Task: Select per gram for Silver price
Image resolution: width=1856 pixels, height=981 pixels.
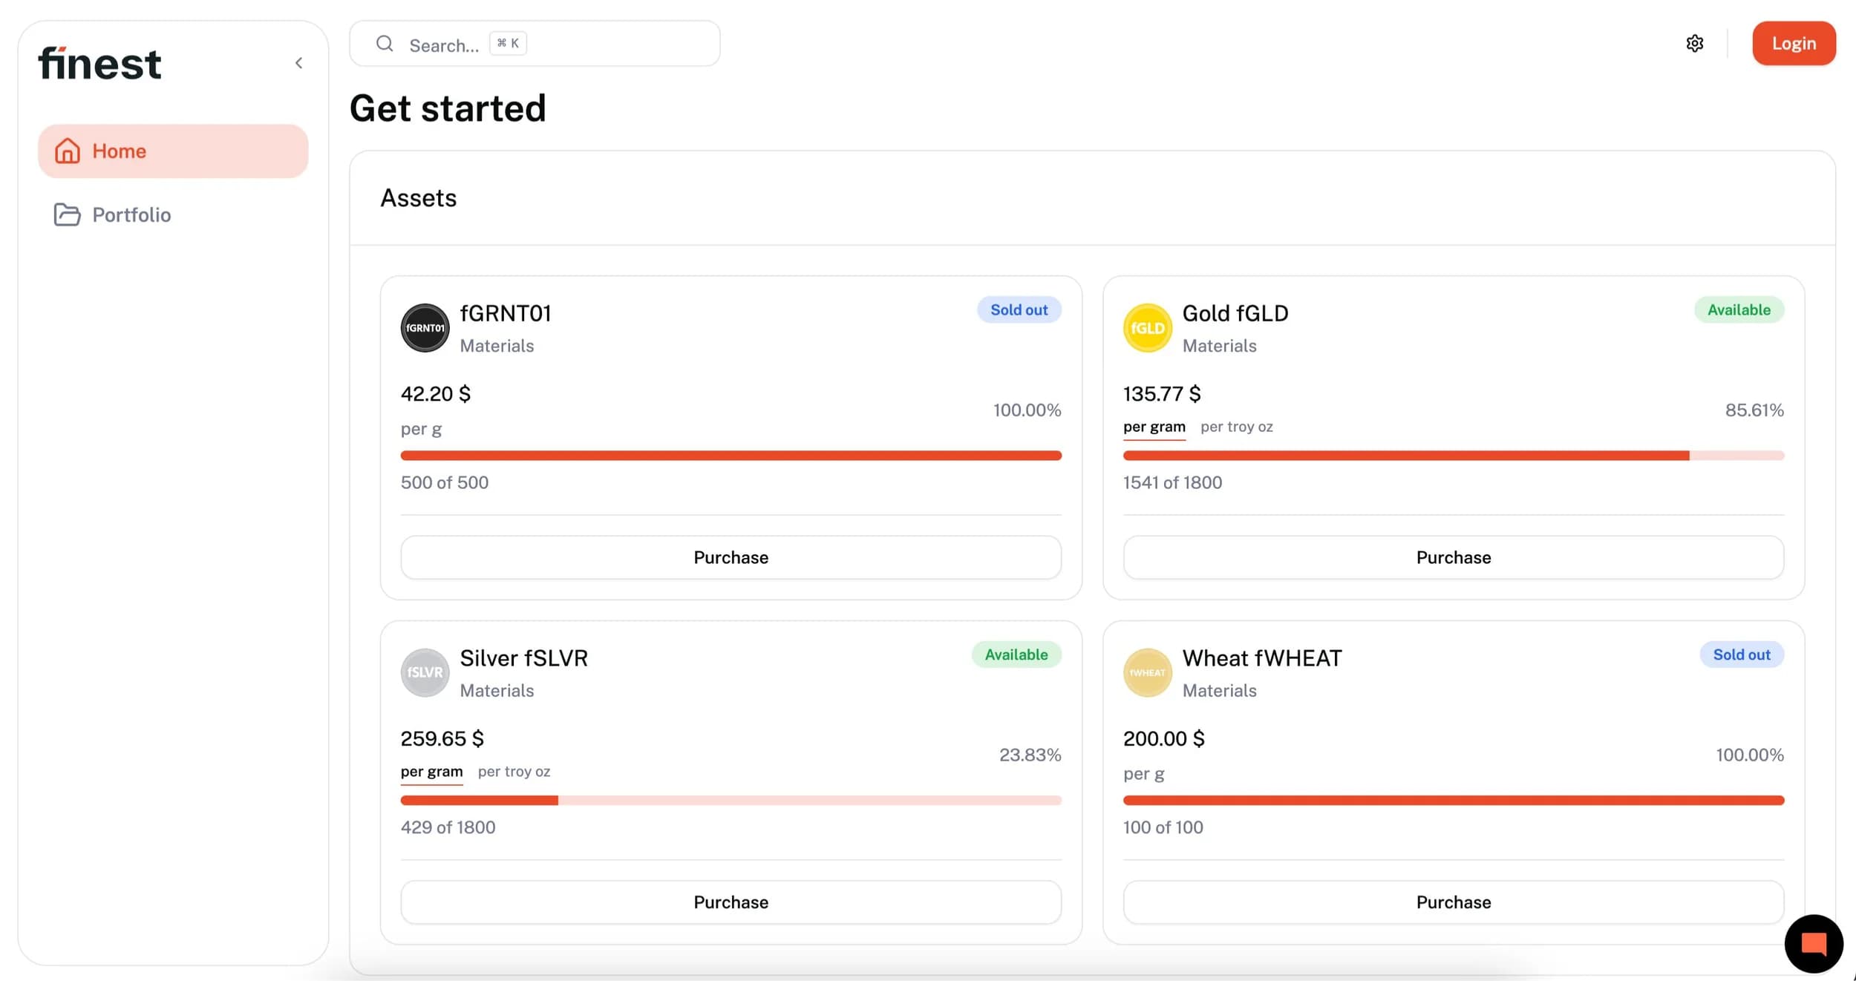Action: tap(431, 772)
